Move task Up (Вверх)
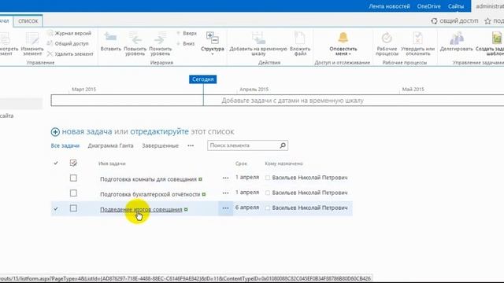The image size is (504, 283). point(187,33)
